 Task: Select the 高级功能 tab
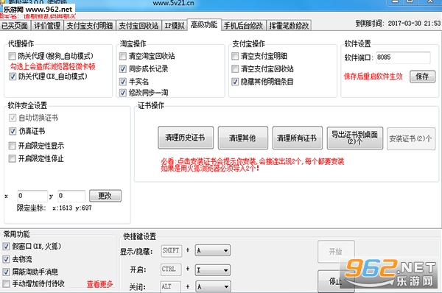coord(204,25)
